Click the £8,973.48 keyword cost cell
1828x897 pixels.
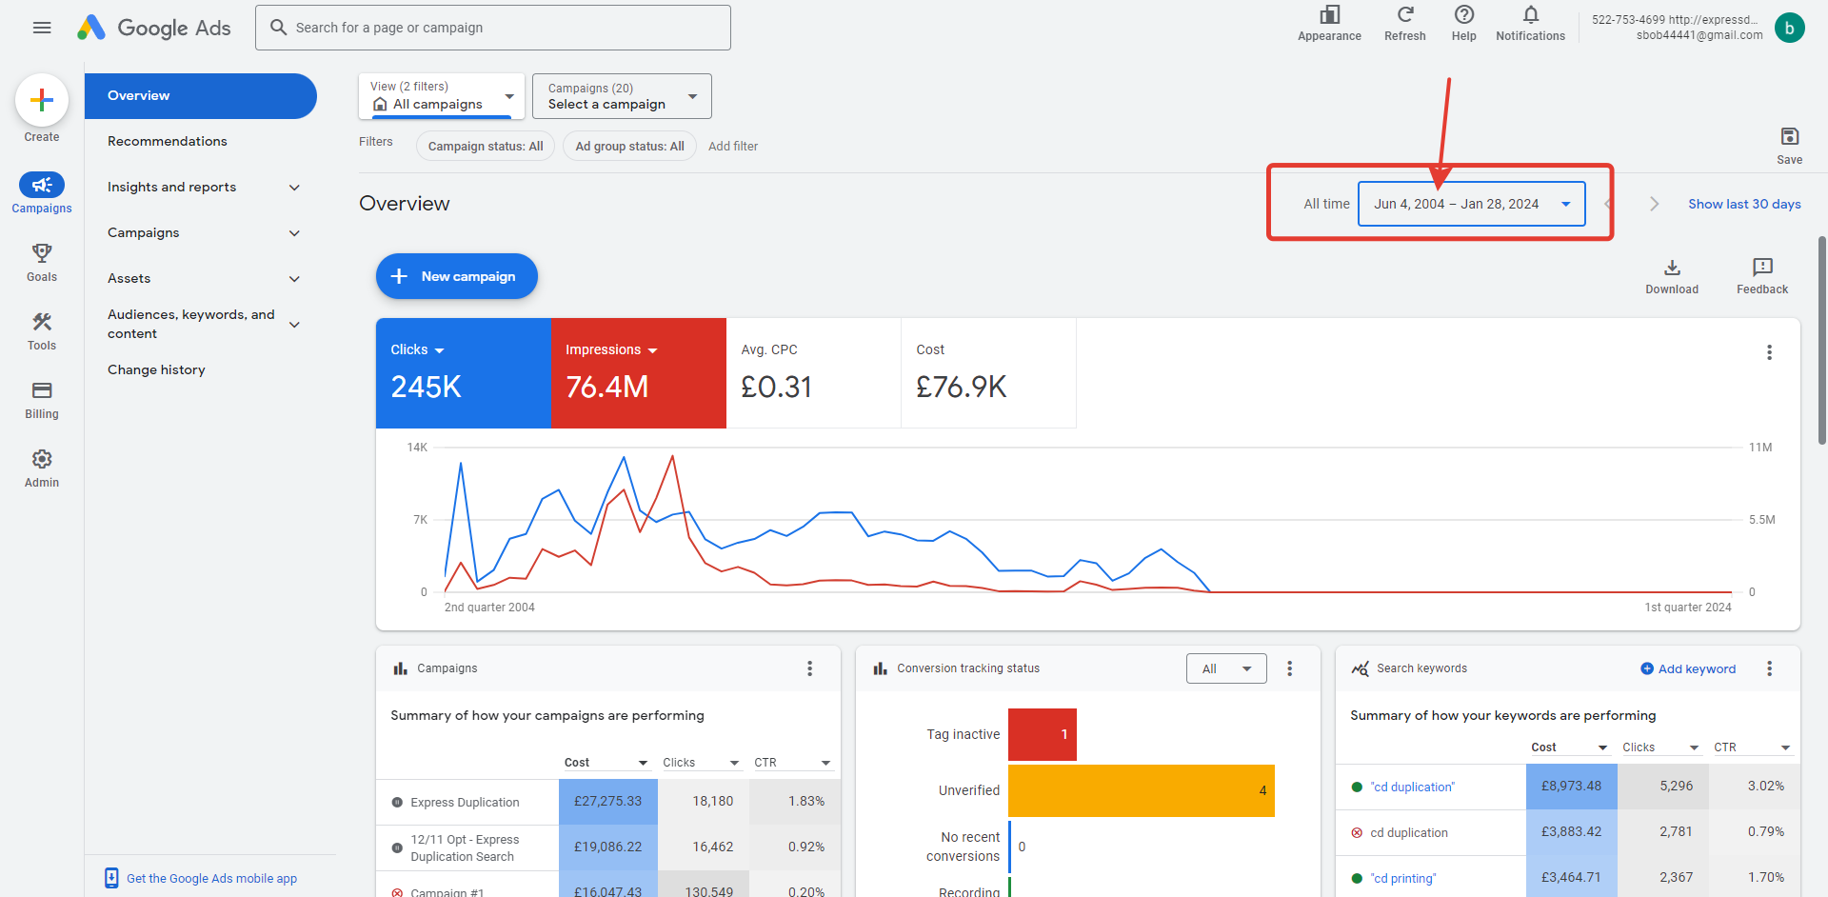(1572, 787)
